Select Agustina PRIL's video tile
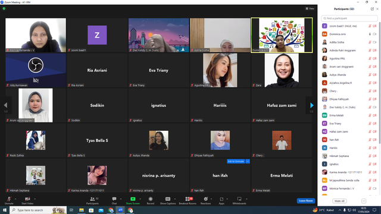Image resolution: width=381 pixels, height=214 pixels. click(220, 70)
